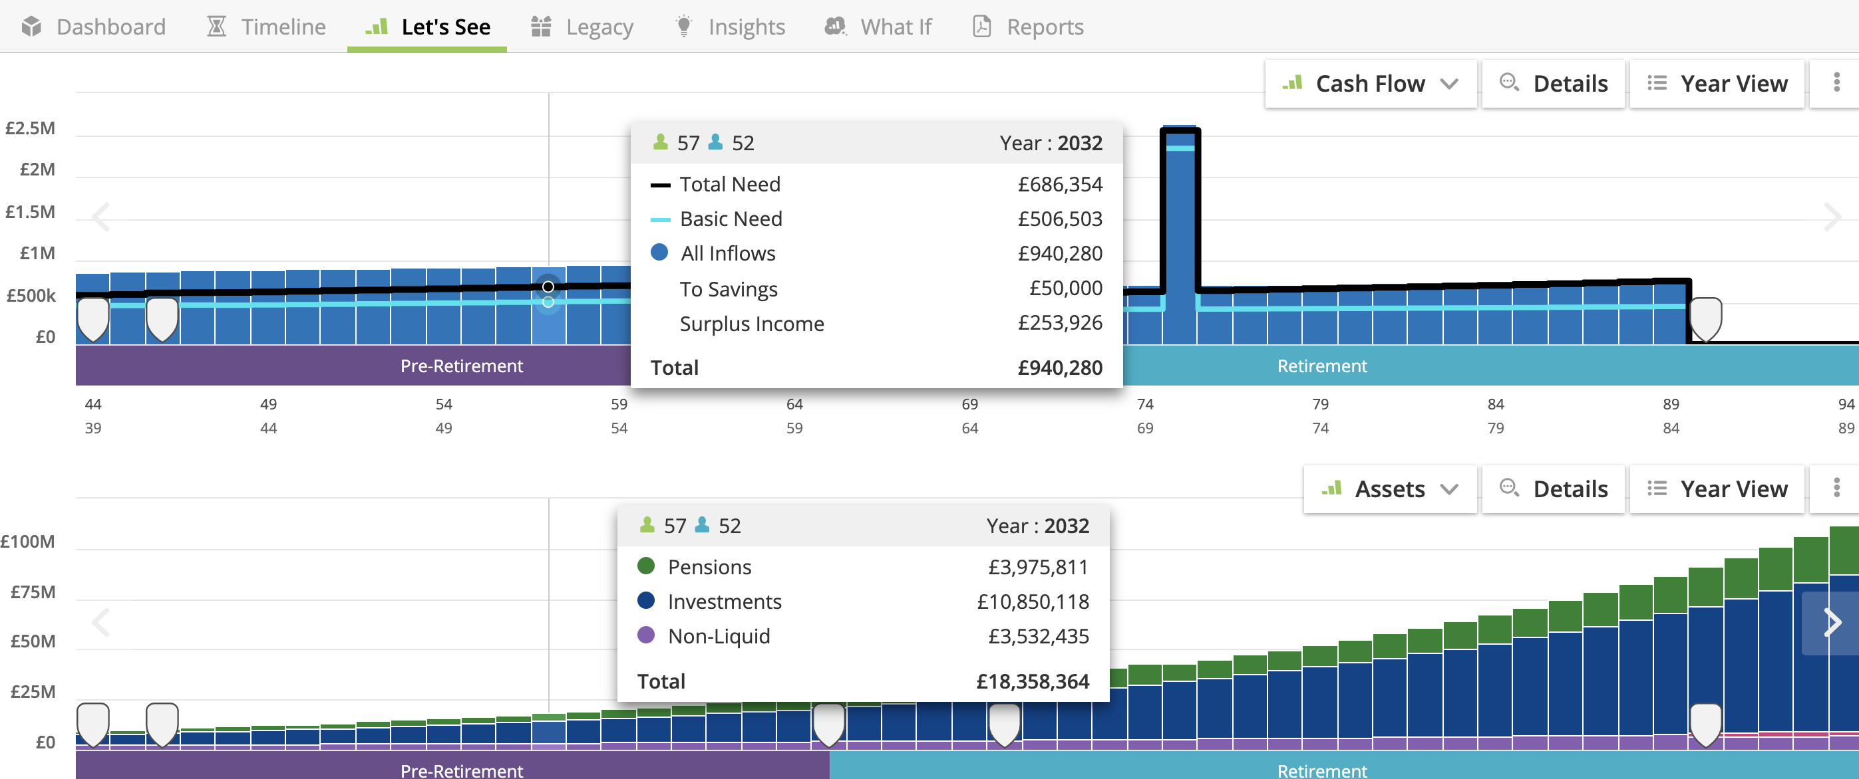1859x779 pixels.
Task: Open Year View for the cash flow chart
Action: [x=1717, y=83]
